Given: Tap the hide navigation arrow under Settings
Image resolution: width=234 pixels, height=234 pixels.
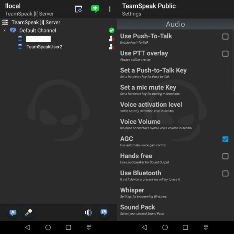Looking at the screenshot, I should tap(206, 227).
